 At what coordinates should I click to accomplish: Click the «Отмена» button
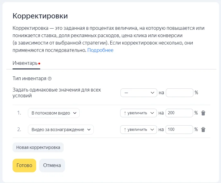tap(52, 165)
